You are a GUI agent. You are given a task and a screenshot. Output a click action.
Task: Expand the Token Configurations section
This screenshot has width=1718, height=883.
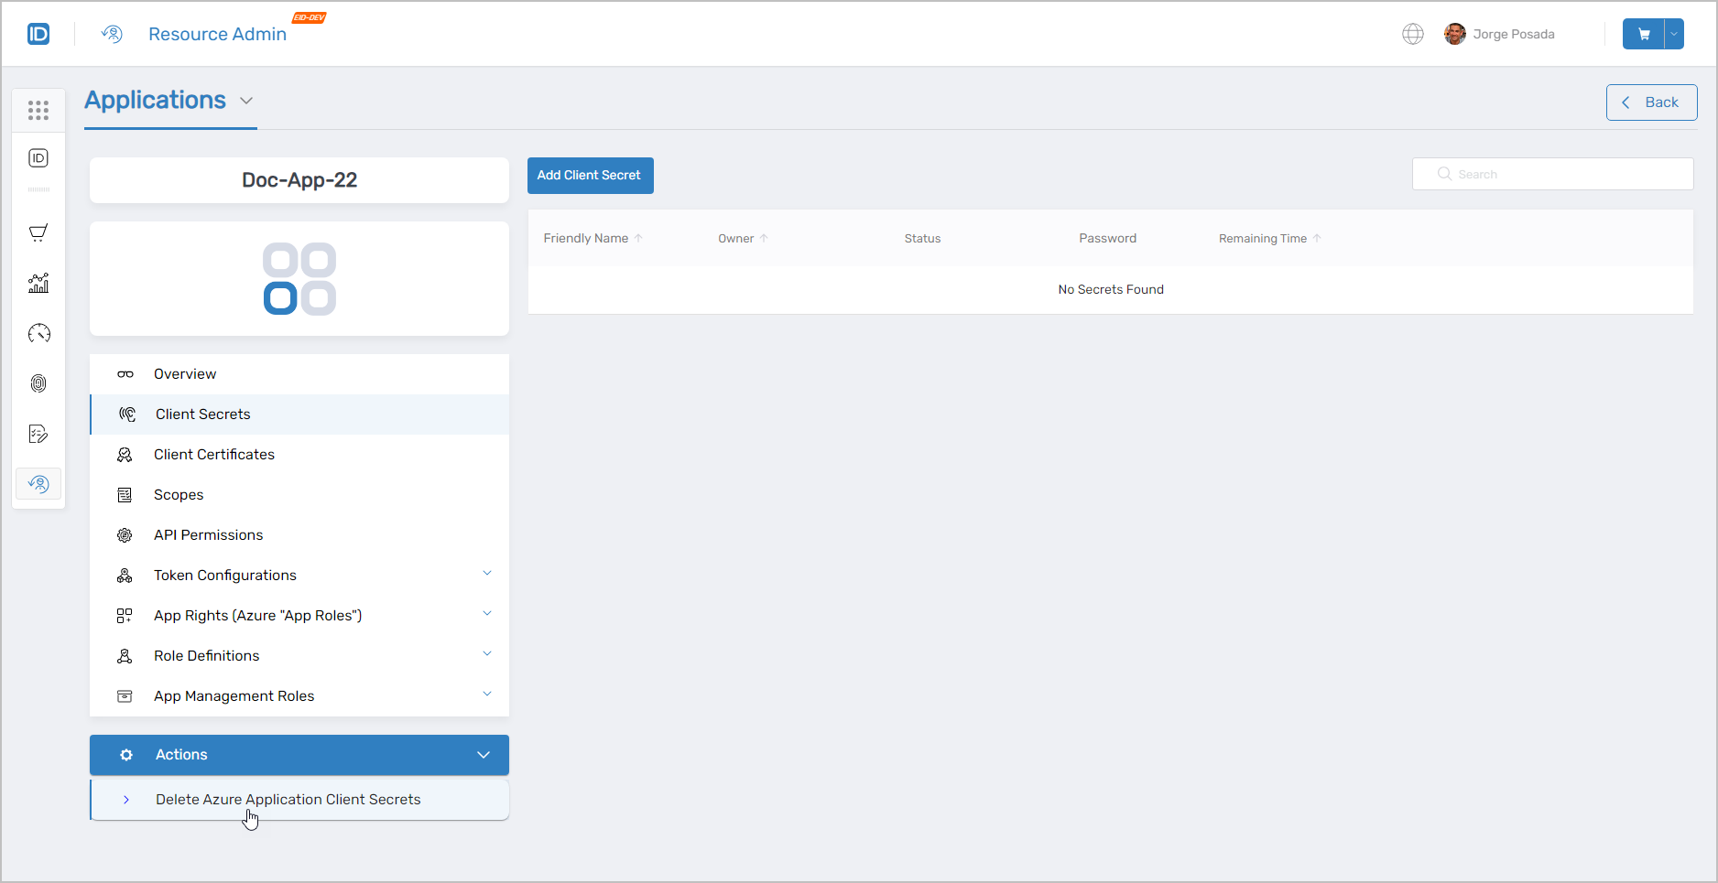[486, 573]
